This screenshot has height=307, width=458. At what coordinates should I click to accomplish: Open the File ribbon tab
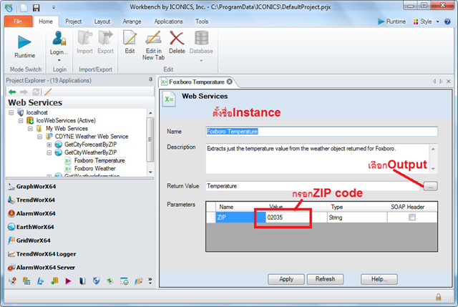tap(18, 21)
